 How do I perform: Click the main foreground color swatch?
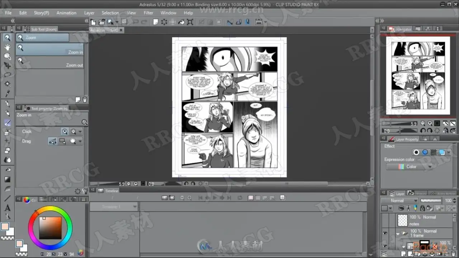click(5, 226)
